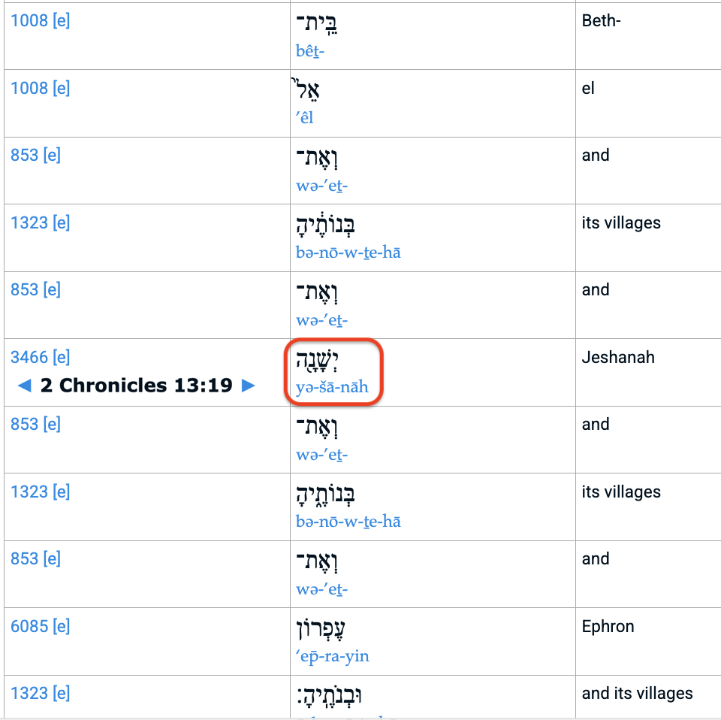Image resolution: width=721 pixels, height=720 pixels.
Task: Open first wə-'eṯ- transliteration link
Action: [321, 186]
